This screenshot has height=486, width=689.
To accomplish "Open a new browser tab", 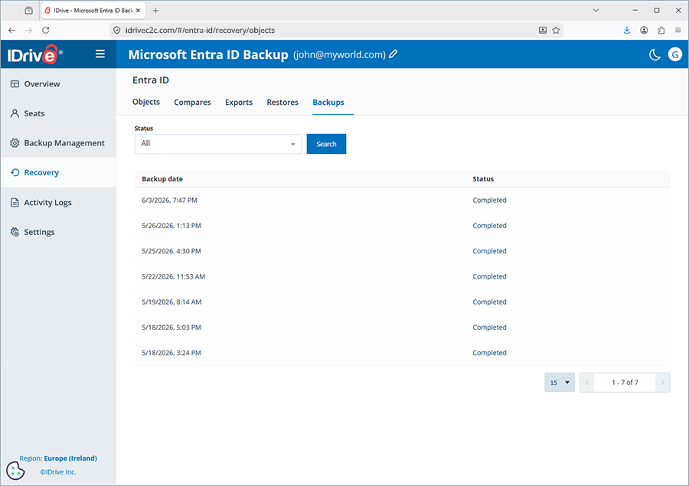I will [155, 11].
